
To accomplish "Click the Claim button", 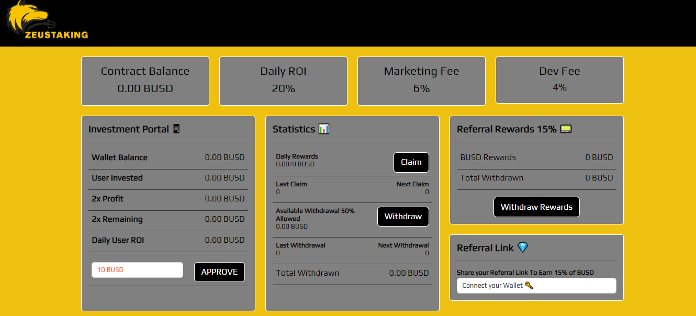I will pyautogui.click(x=411, y=162).
